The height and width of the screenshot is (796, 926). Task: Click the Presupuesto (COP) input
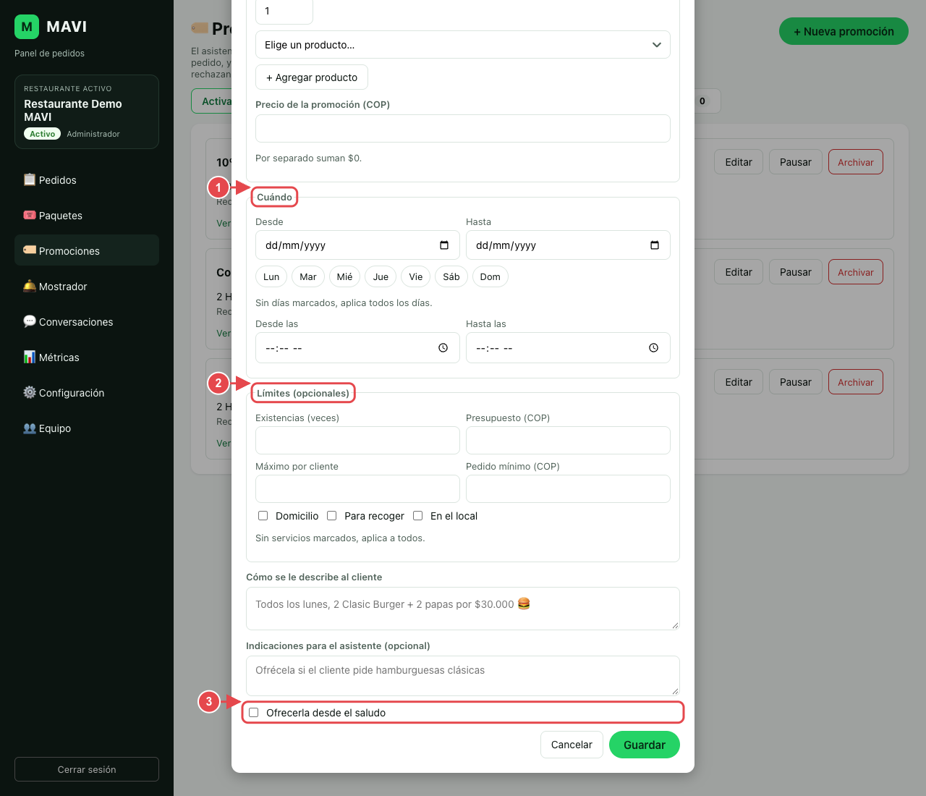pos(568,441)
